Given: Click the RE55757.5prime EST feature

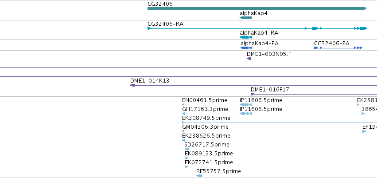Looking at the screenshot, I should point(199,176).
